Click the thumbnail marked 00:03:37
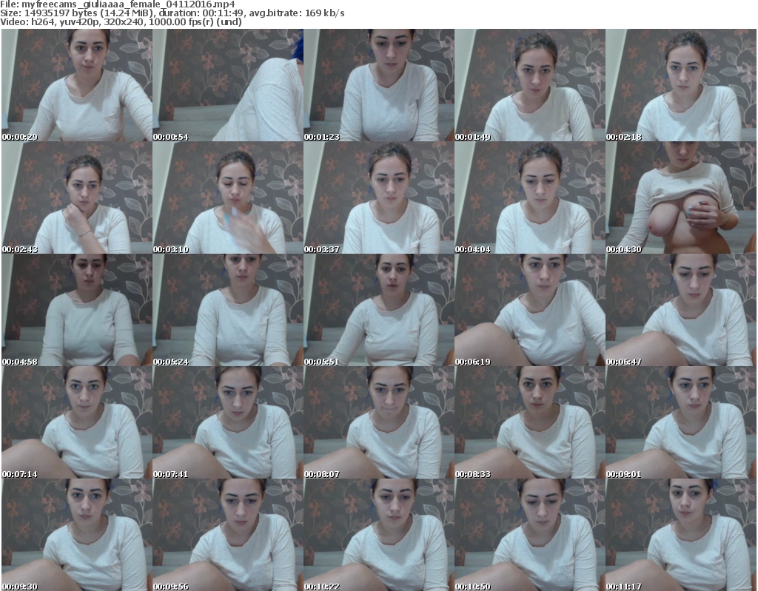 [x=379, y=198]
